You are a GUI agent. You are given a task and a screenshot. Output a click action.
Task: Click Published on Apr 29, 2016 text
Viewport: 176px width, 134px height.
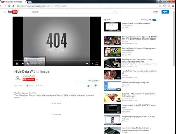pyautogui.click(x=25, y=93)
